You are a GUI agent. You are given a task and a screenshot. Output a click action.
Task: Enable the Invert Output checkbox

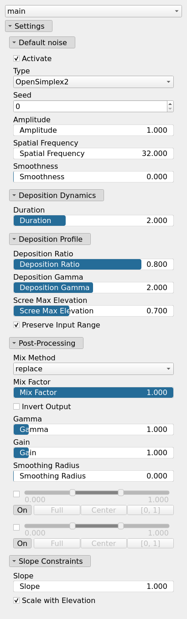(x=16, y=406)
